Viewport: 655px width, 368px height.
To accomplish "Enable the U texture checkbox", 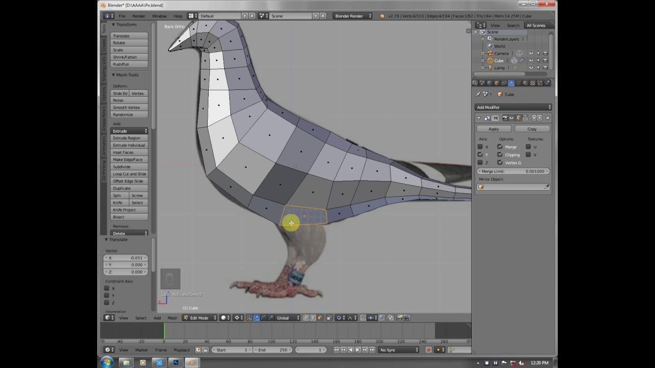I will coord(528,147).
